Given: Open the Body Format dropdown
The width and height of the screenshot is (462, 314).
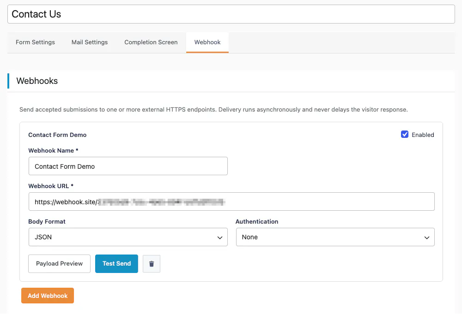Looking at the screenshot, I should point(128,237).
